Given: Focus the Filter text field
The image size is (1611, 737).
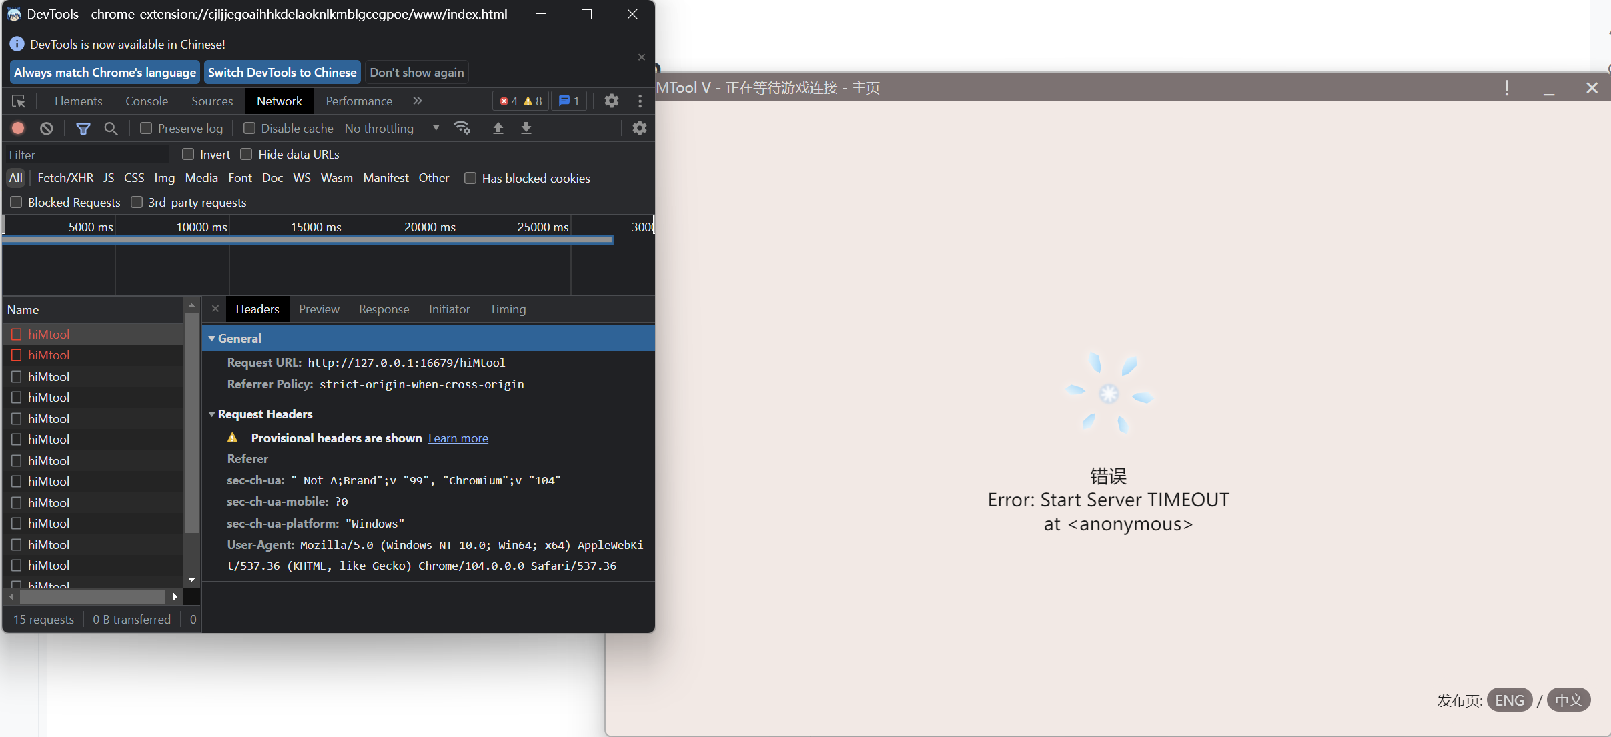Looking at the screenshot, I should [87, 155].
